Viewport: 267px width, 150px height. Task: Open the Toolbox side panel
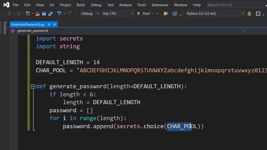coord(5,27)
